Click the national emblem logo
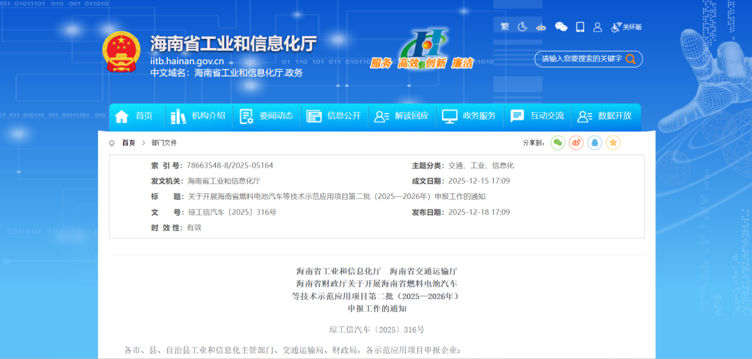This screenshot has width=752, height=359. [121, 52]
